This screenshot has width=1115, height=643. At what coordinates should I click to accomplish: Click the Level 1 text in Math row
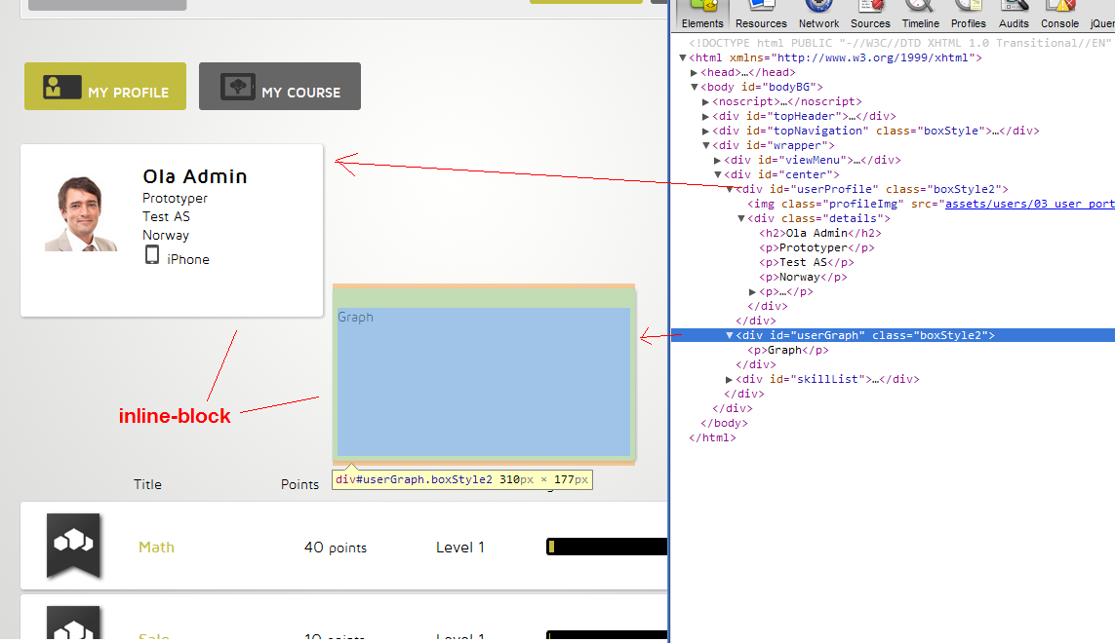pyautogui.click(x=460, y=548)
